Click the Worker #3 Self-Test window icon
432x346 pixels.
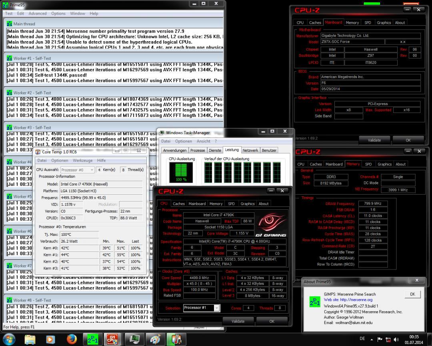(9, 128)
